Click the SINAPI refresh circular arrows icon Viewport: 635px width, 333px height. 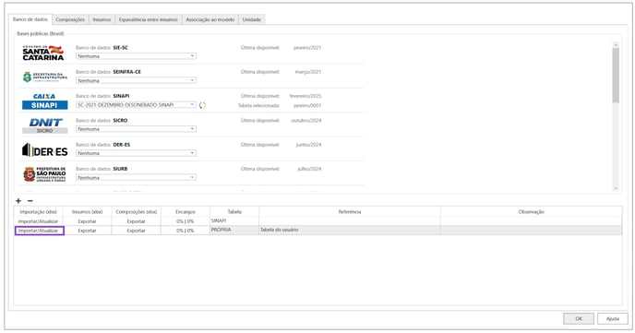tap(202, 105)
